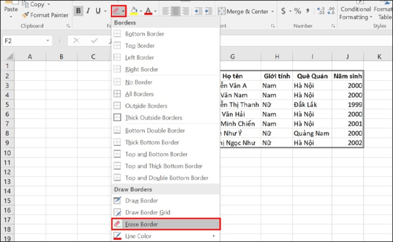This screenshot has height=242, width=393.
Task: Click Format Painter
Action: click(45, 15)
